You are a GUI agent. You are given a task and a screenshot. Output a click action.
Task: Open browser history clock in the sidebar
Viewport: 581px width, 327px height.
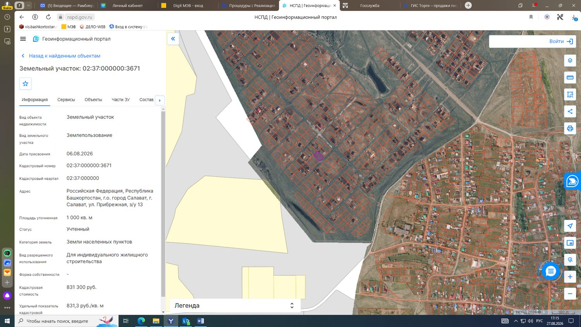7,17
